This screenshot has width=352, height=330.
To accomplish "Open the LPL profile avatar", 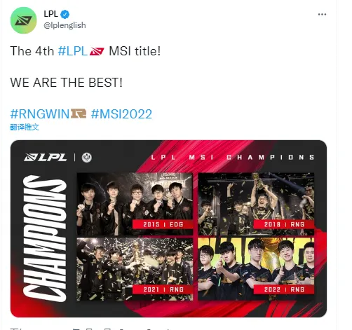I will point(23,20).
